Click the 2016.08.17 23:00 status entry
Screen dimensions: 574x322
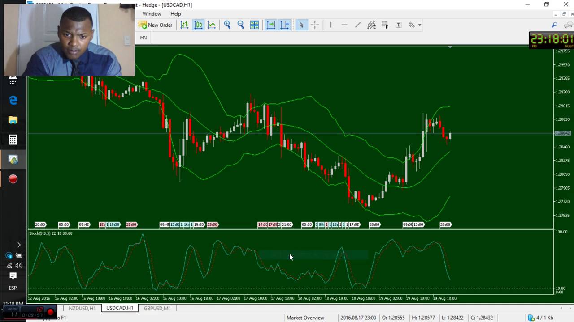tap(358, 318)
